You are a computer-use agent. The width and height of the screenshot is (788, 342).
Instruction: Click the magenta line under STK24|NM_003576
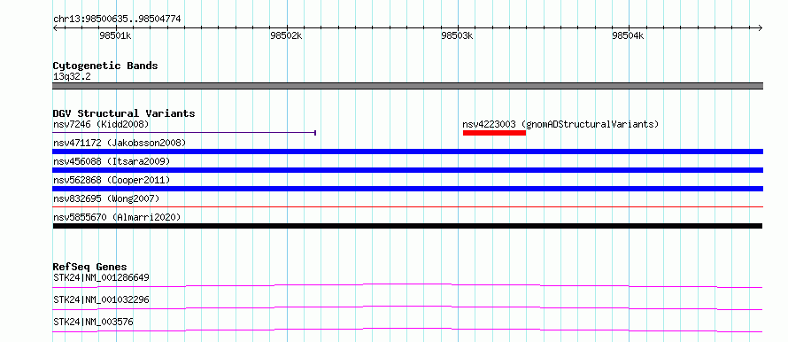click(x=407, y=330)
